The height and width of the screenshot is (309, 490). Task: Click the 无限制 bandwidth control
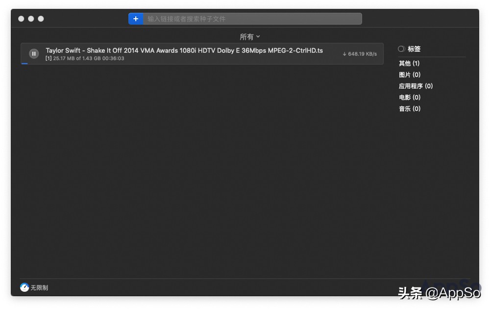[37, 288]
